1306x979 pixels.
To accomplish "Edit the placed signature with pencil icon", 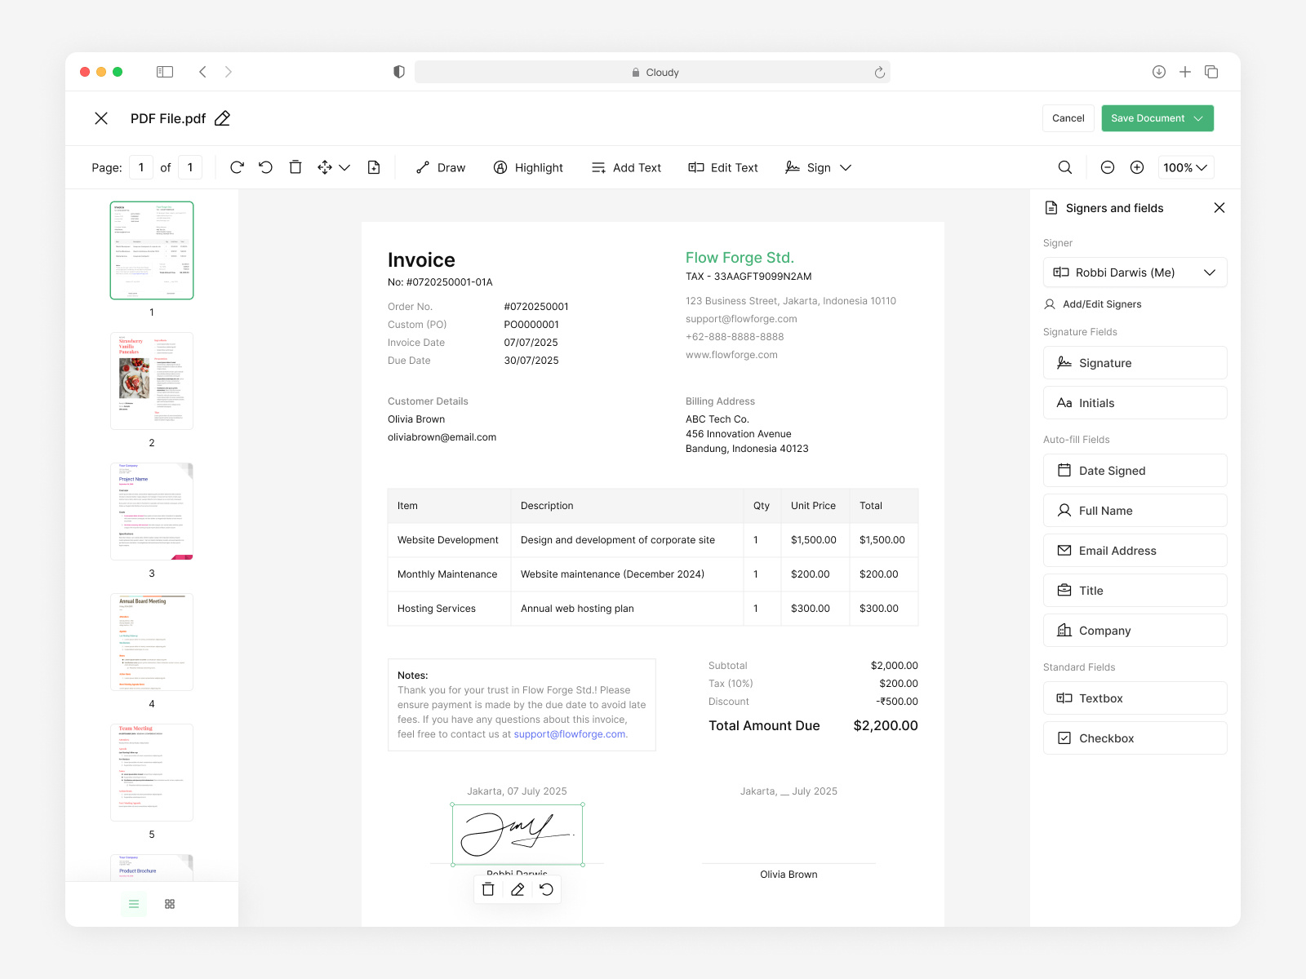I will click(x=517, y=889).
